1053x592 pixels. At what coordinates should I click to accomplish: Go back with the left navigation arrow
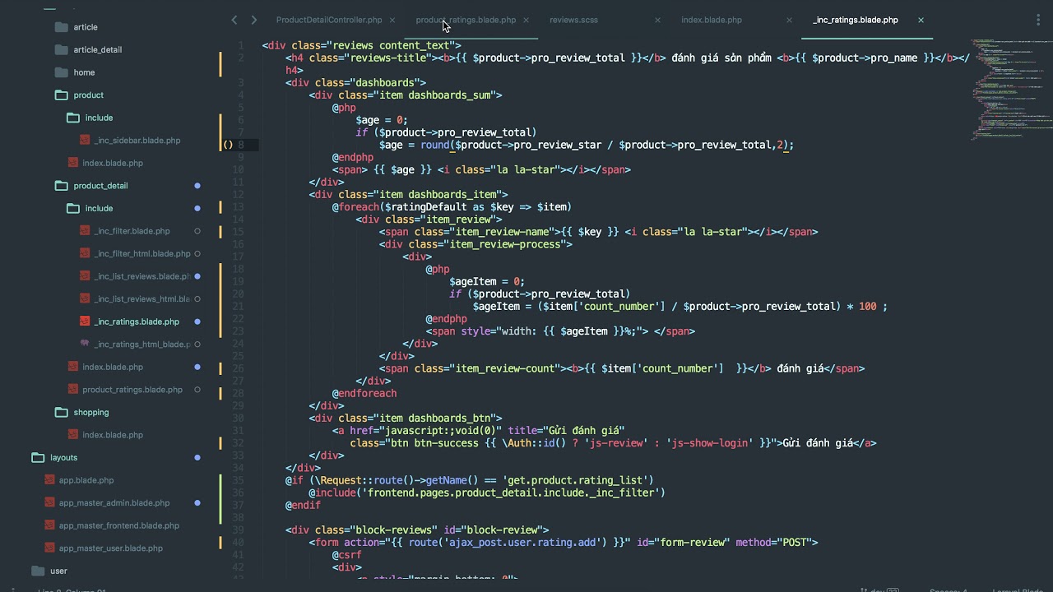[x=234, y=20]
